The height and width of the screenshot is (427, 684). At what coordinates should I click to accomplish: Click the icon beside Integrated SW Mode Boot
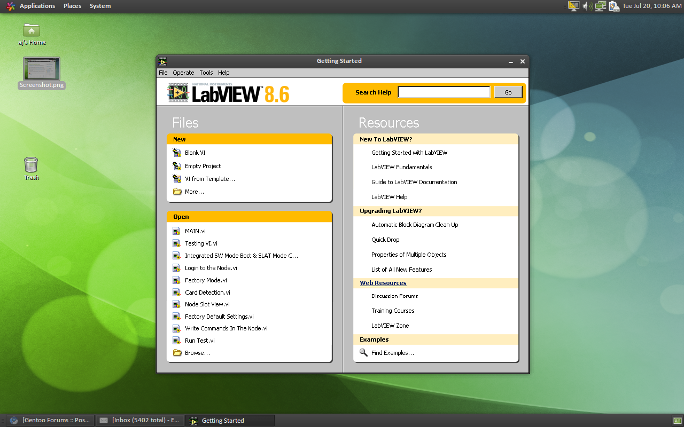point(177,256)
